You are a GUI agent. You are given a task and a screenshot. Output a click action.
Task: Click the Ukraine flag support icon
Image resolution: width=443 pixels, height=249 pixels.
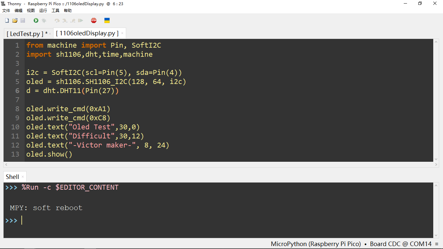coord(107,20)
